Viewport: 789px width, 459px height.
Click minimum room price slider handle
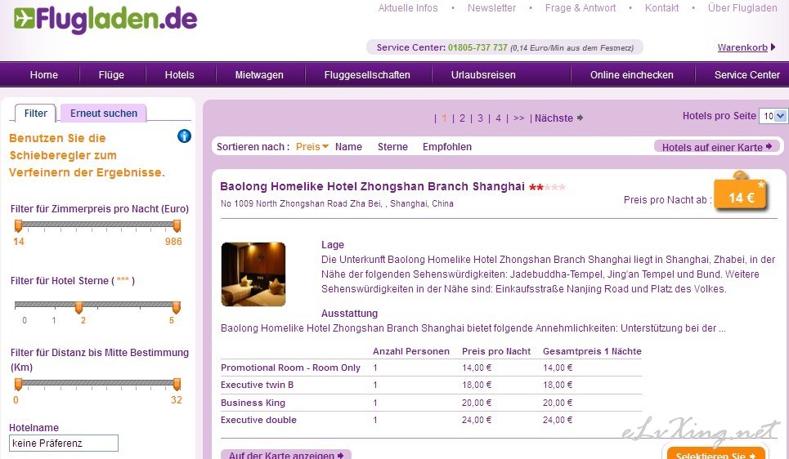pos(19,225)
